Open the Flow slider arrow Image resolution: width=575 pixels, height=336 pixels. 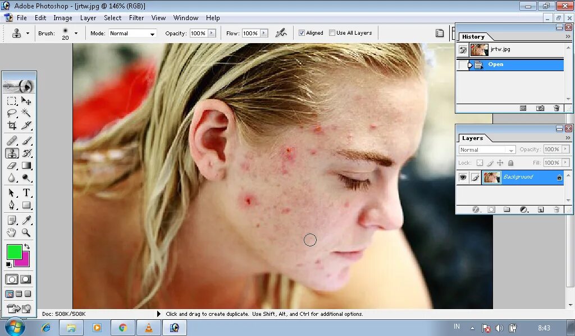pyautogui.click(x=264, y=33)
